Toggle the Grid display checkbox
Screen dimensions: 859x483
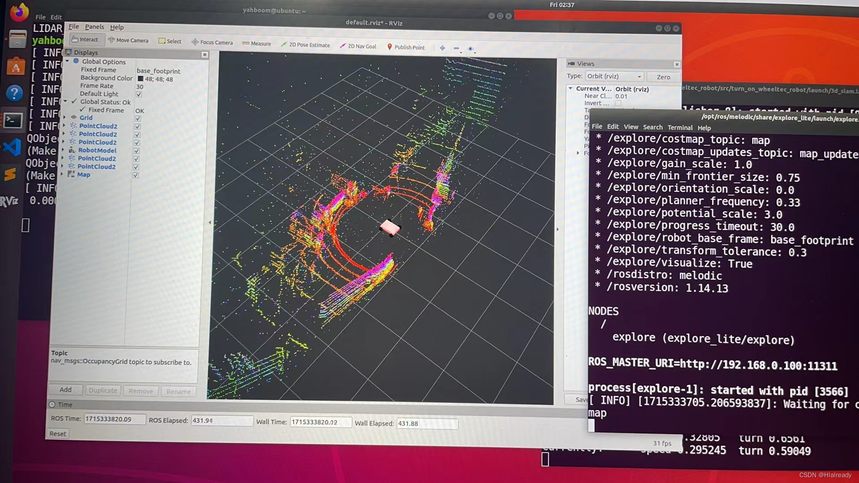coord(138,119)
